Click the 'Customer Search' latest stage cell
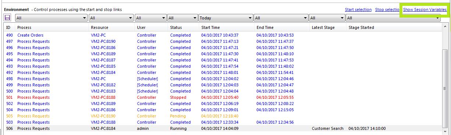 pos(328,128)
